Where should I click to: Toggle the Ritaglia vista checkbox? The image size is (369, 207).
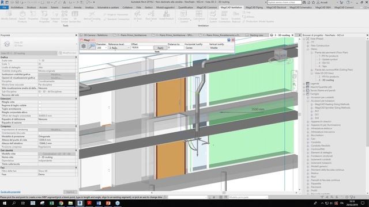(x=40, y=102)
